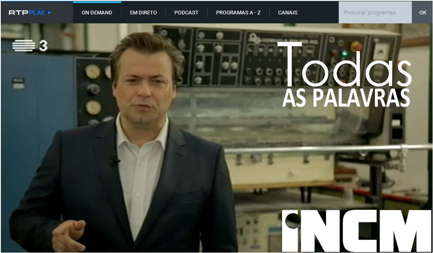This screenshot has height=253, width=433.
Task: Switch to the On Demand tab
Action: click(x=97, y=13)
